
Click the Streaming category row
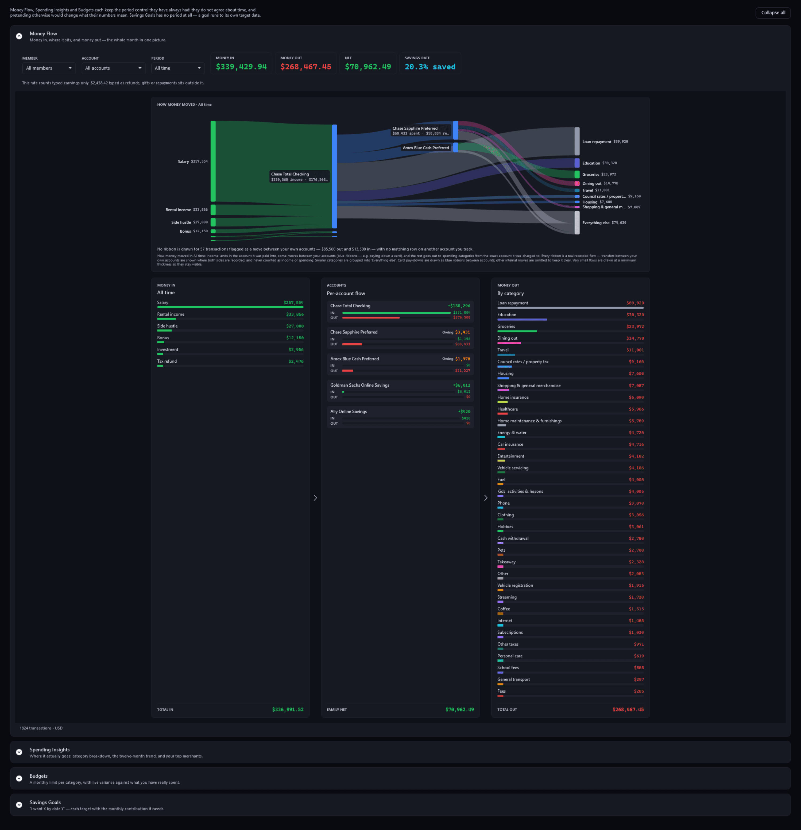(570, 599)
